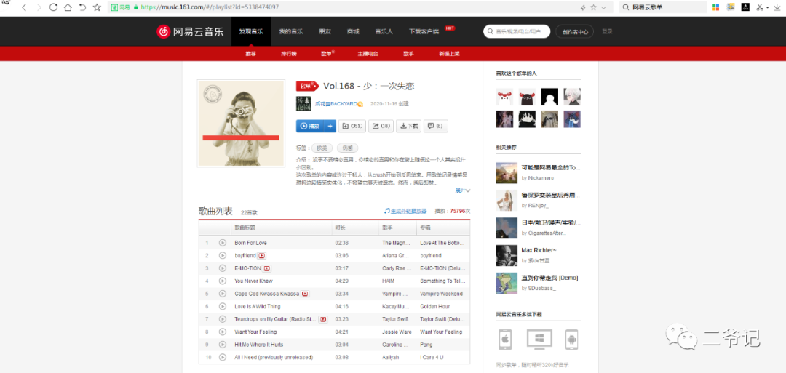Click the lightning speed-mode icon in address bar

click(x=583, y=7)
